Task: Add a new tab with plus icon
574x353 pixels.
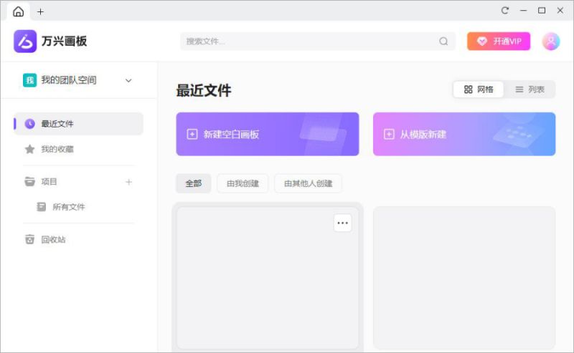Action: click(40, 11)
